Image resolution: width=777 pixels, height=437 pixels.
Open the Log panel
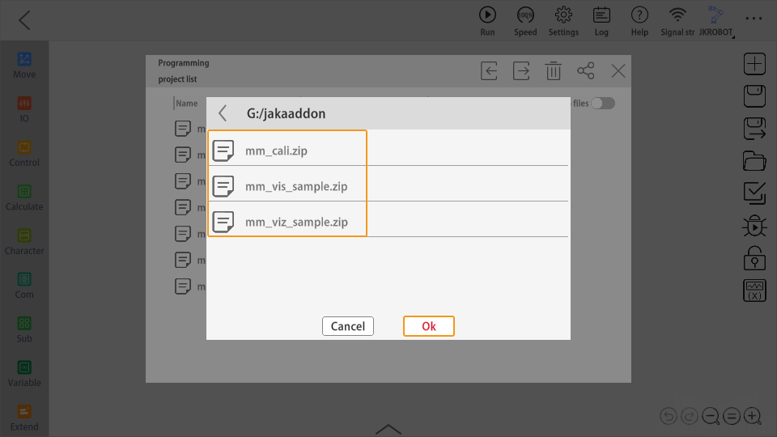601,21
